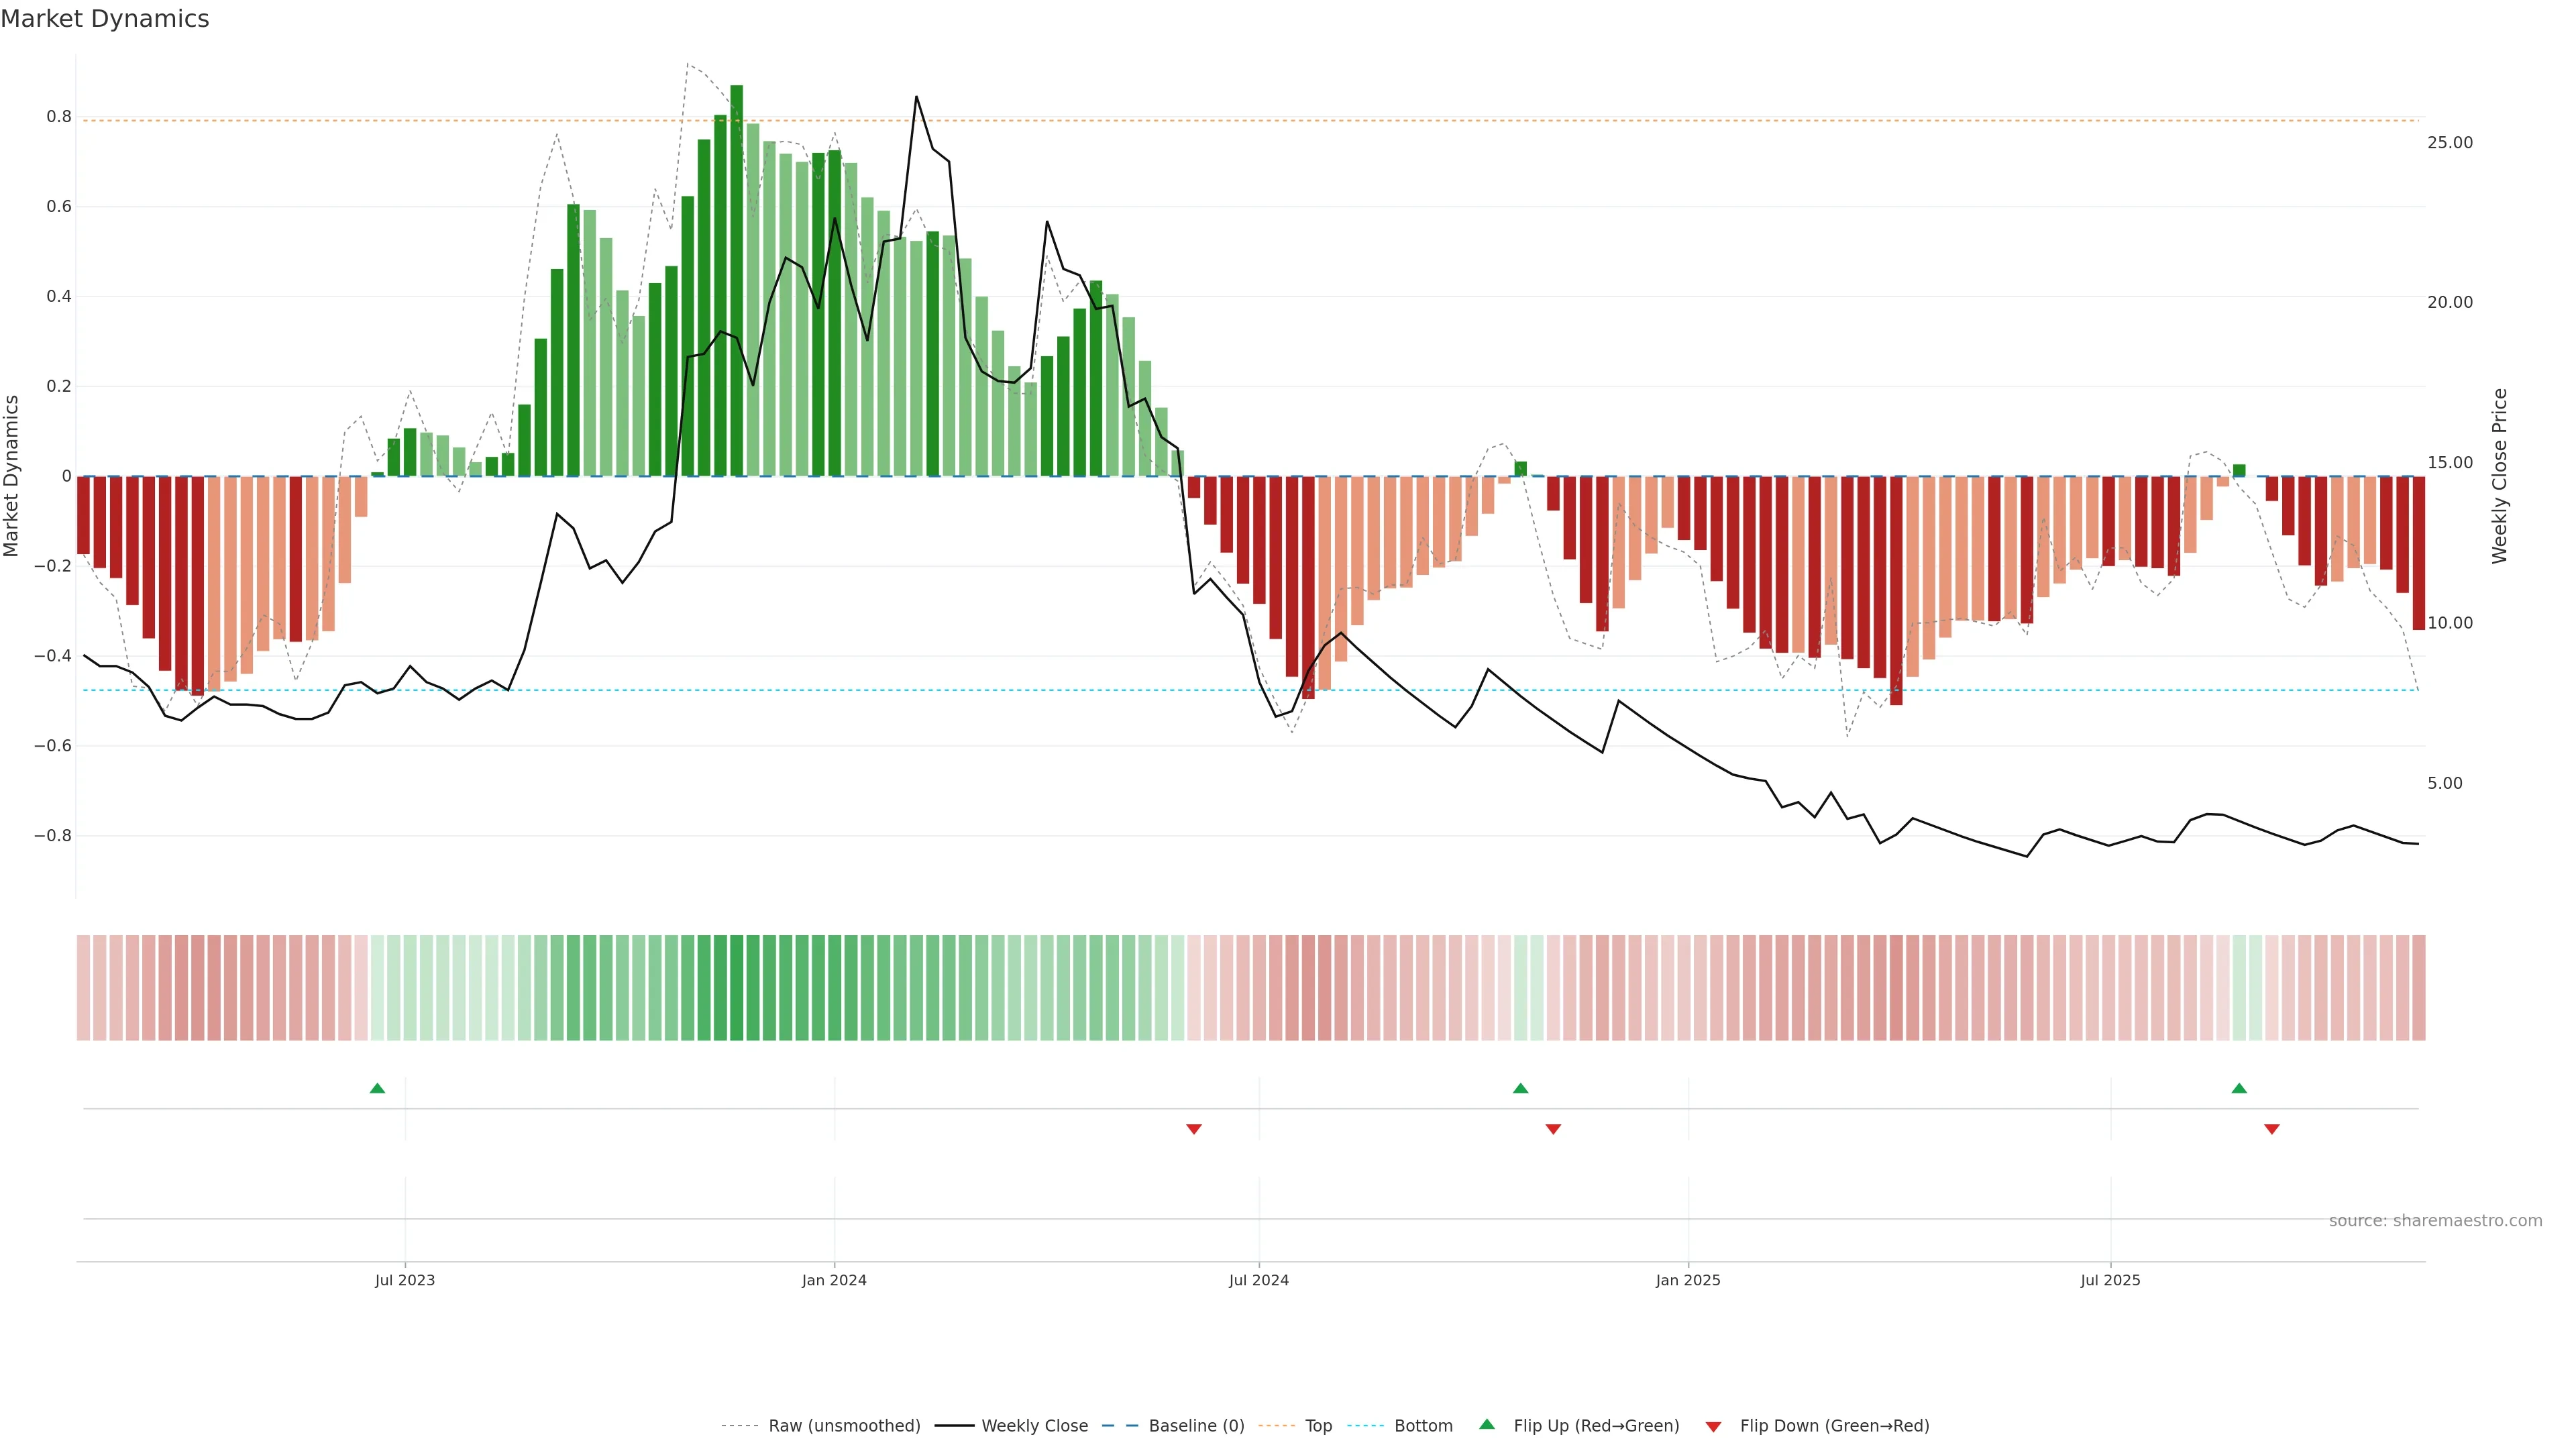Click the 2025 red flip-down triangle marker
2576x1449 pixels.
click(2272, 1129)
